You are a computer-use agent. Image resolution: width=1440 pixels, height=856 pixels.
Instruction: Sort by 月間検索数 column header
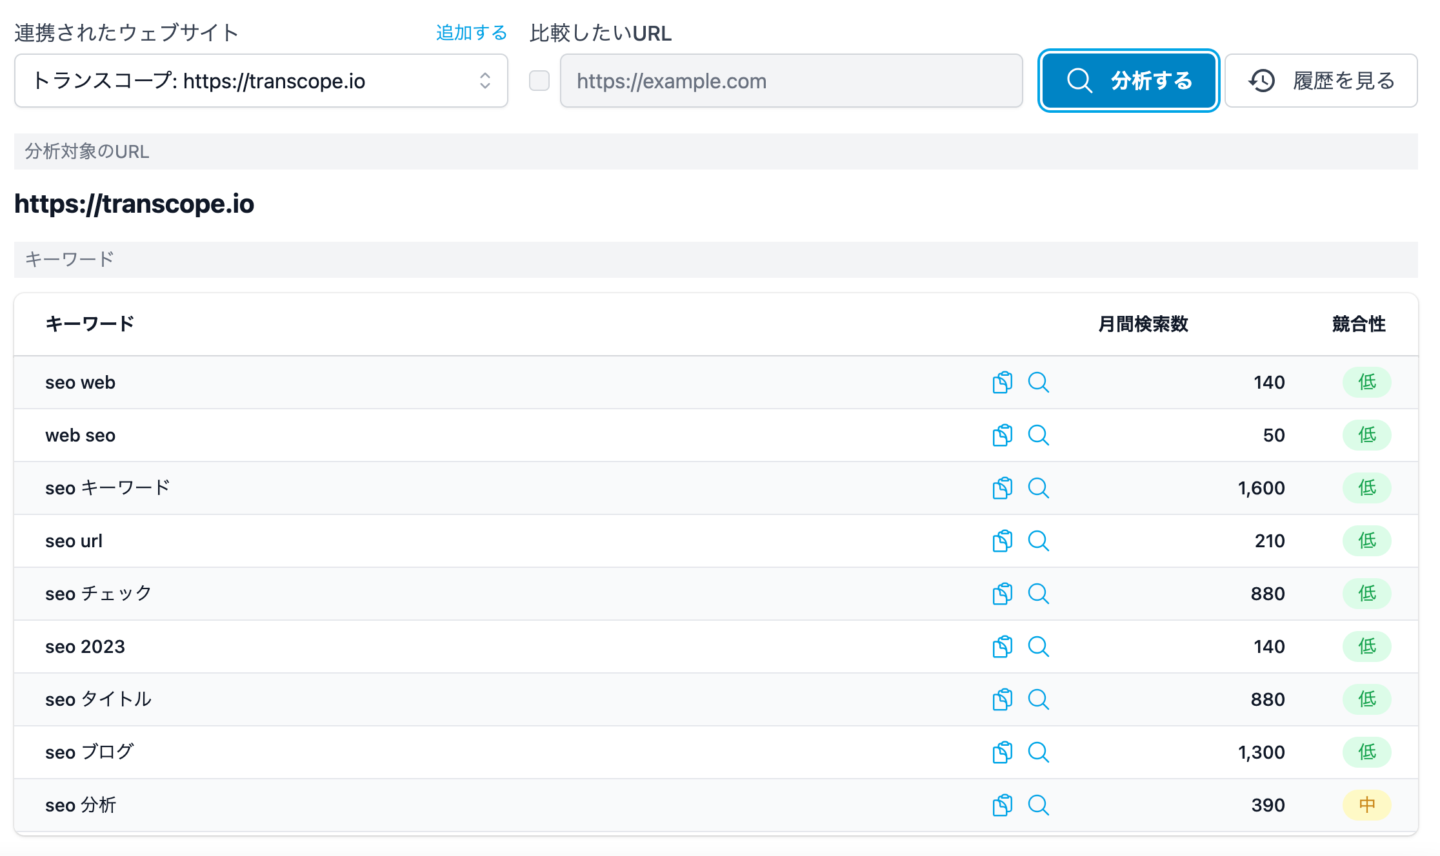[x=1143, y=324]
